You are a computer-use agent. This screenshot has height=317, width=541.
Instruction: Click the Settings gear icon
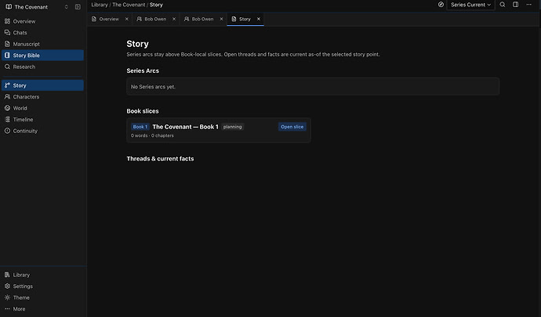tap(7, 286)
